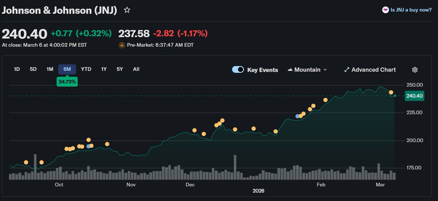Click the Mountain chart type icon

tap(290, 70)
